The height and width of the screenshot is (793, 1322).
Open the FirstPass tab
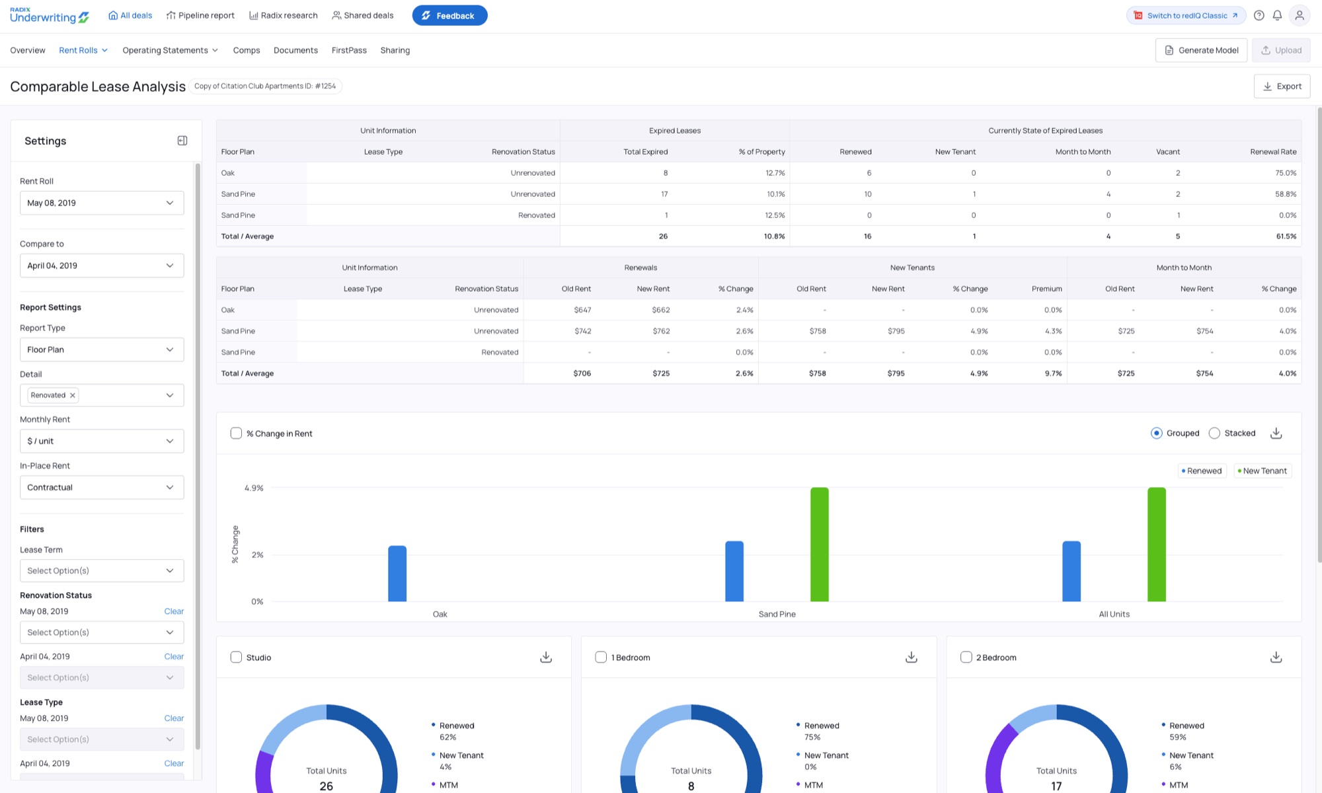point(349,50)
